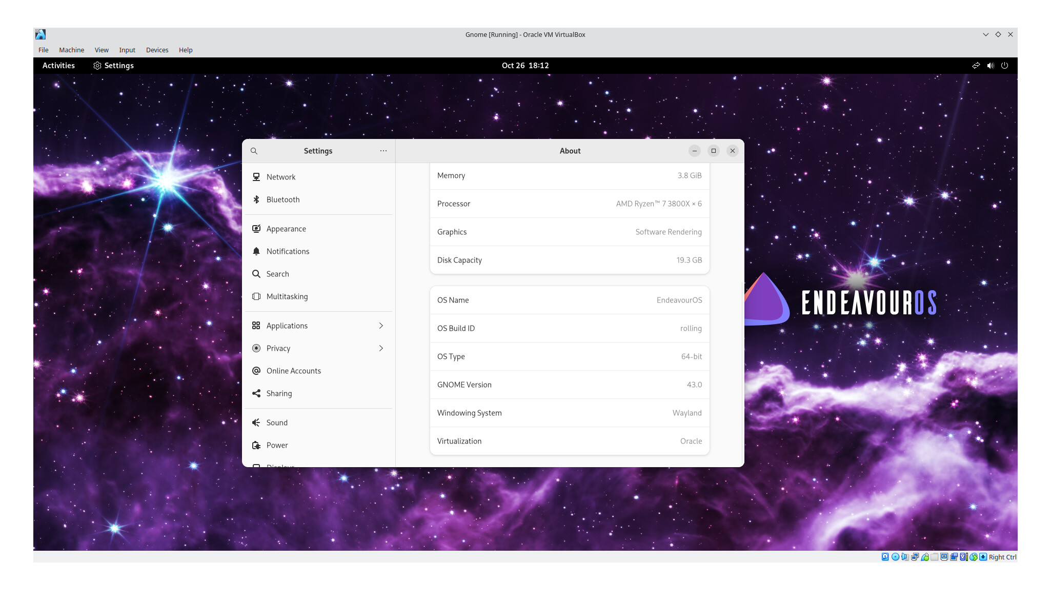Click the GNOME Version 43.0 row
The width and height of the screenshot is (1051, 602).
[x=570, y=385]
